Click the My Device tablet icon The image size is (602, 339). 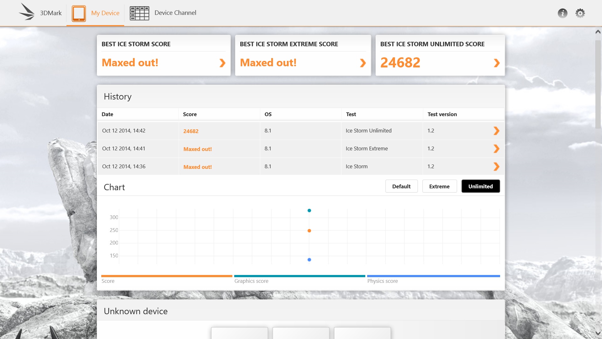(79, 13)
